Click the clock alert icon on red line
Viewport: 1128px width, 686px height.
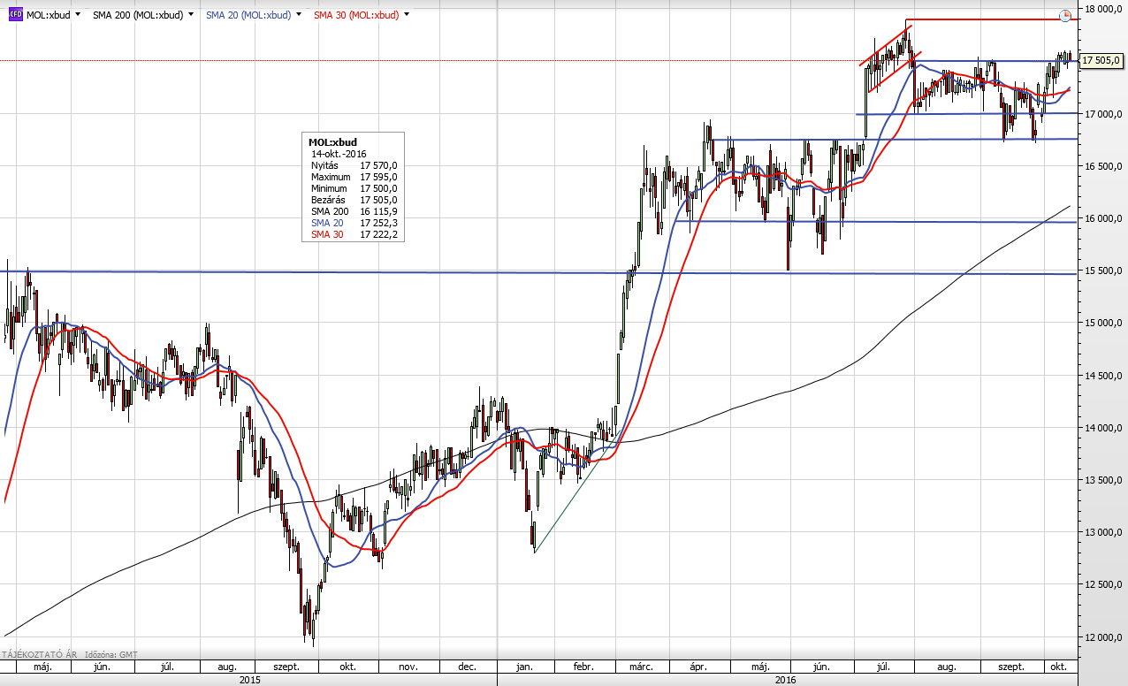(1065, 16)
